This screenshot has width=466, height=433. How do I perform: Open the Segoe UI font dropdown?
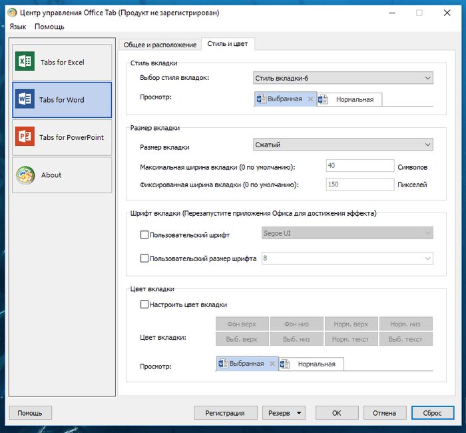(x=347, y=233)
